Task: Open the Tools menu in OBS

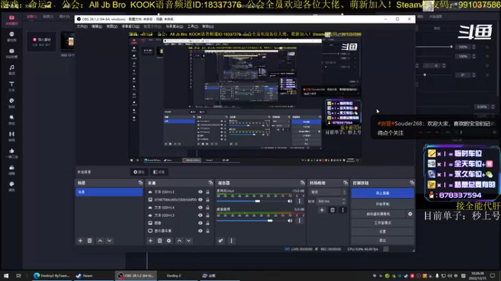Action: pyautogui.click(x=193, y=26)
